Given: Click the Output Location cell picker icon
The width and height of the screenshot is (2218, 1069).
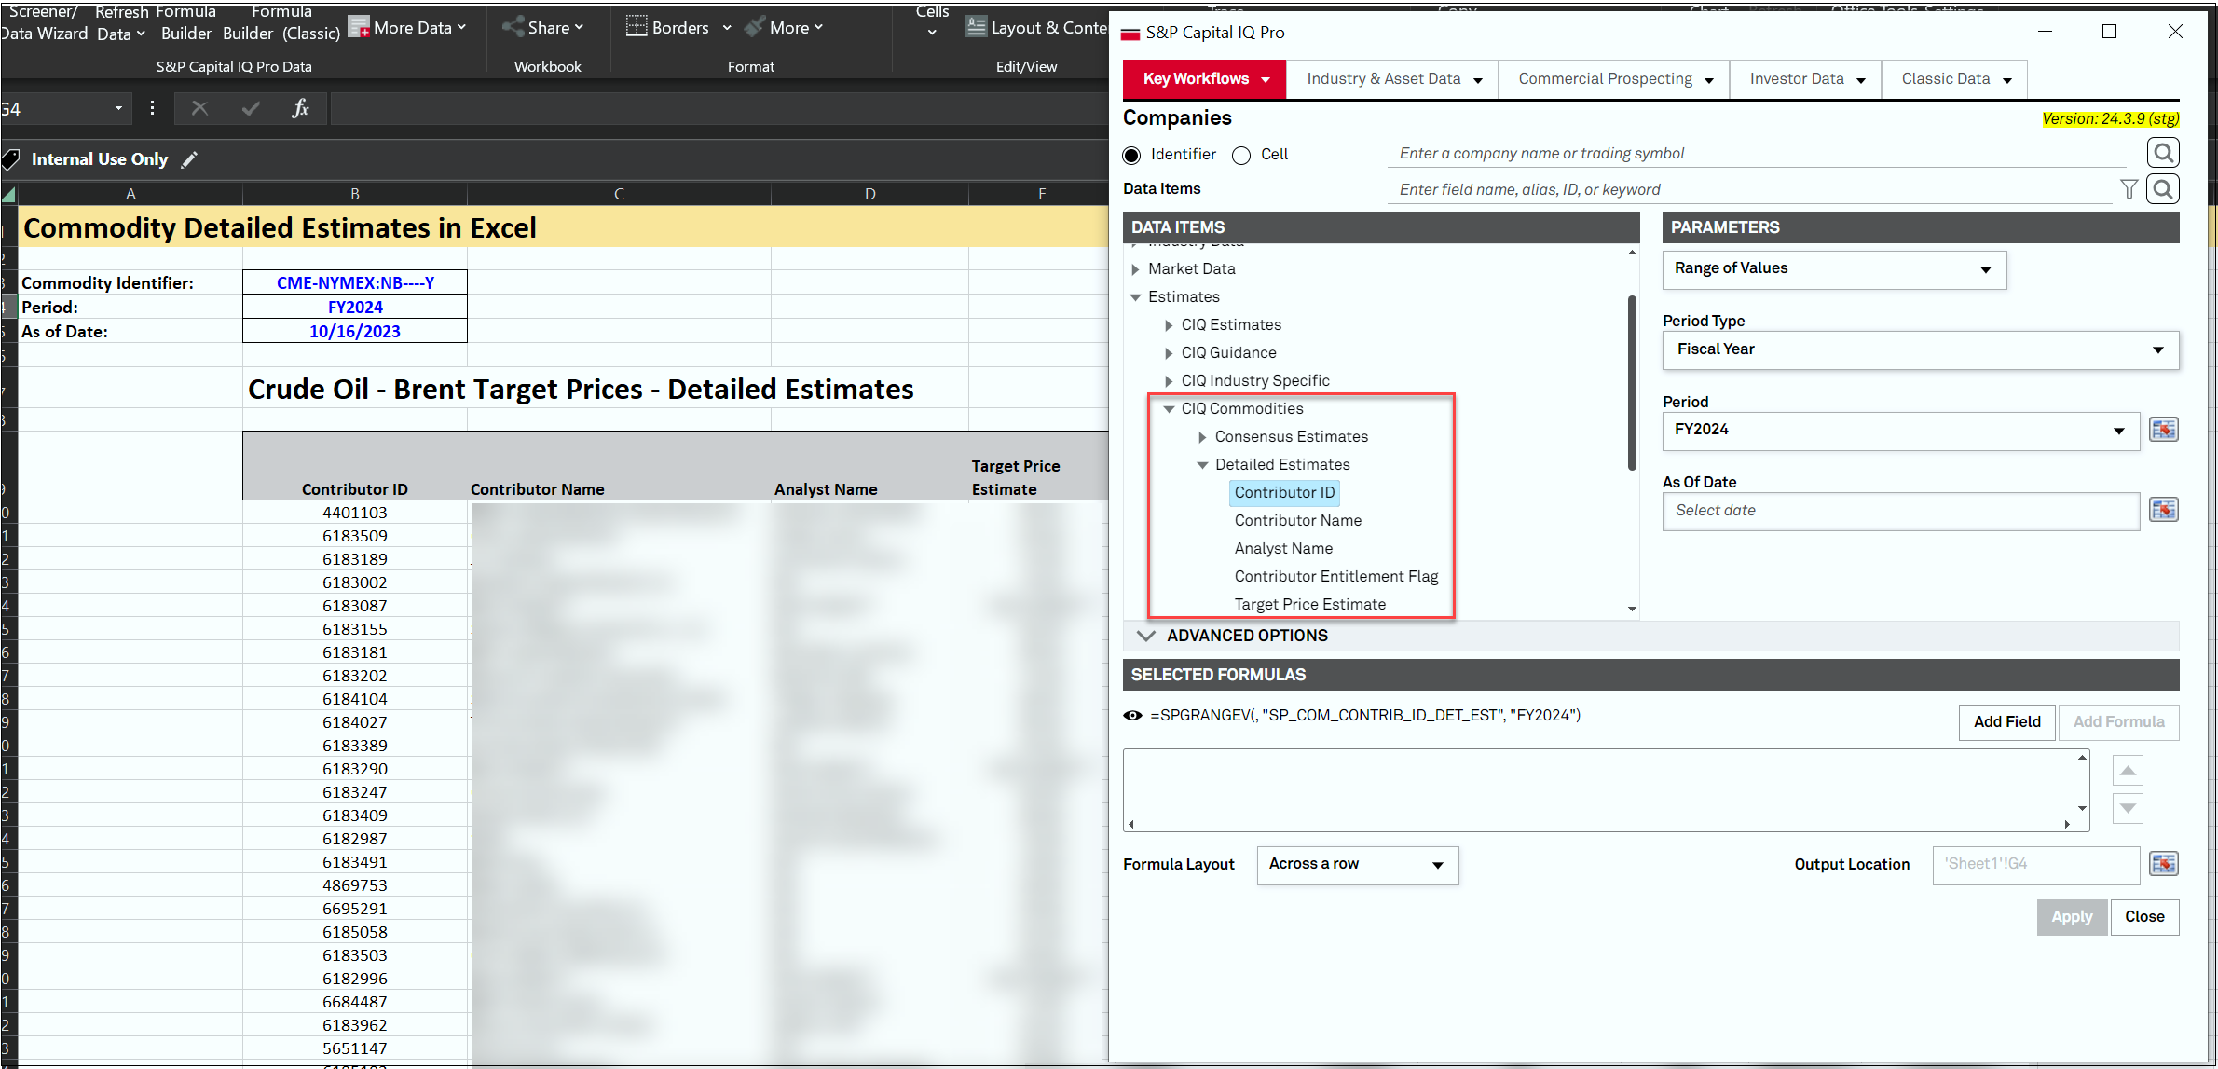Looking at the screenshot, I should point(2163,864).
